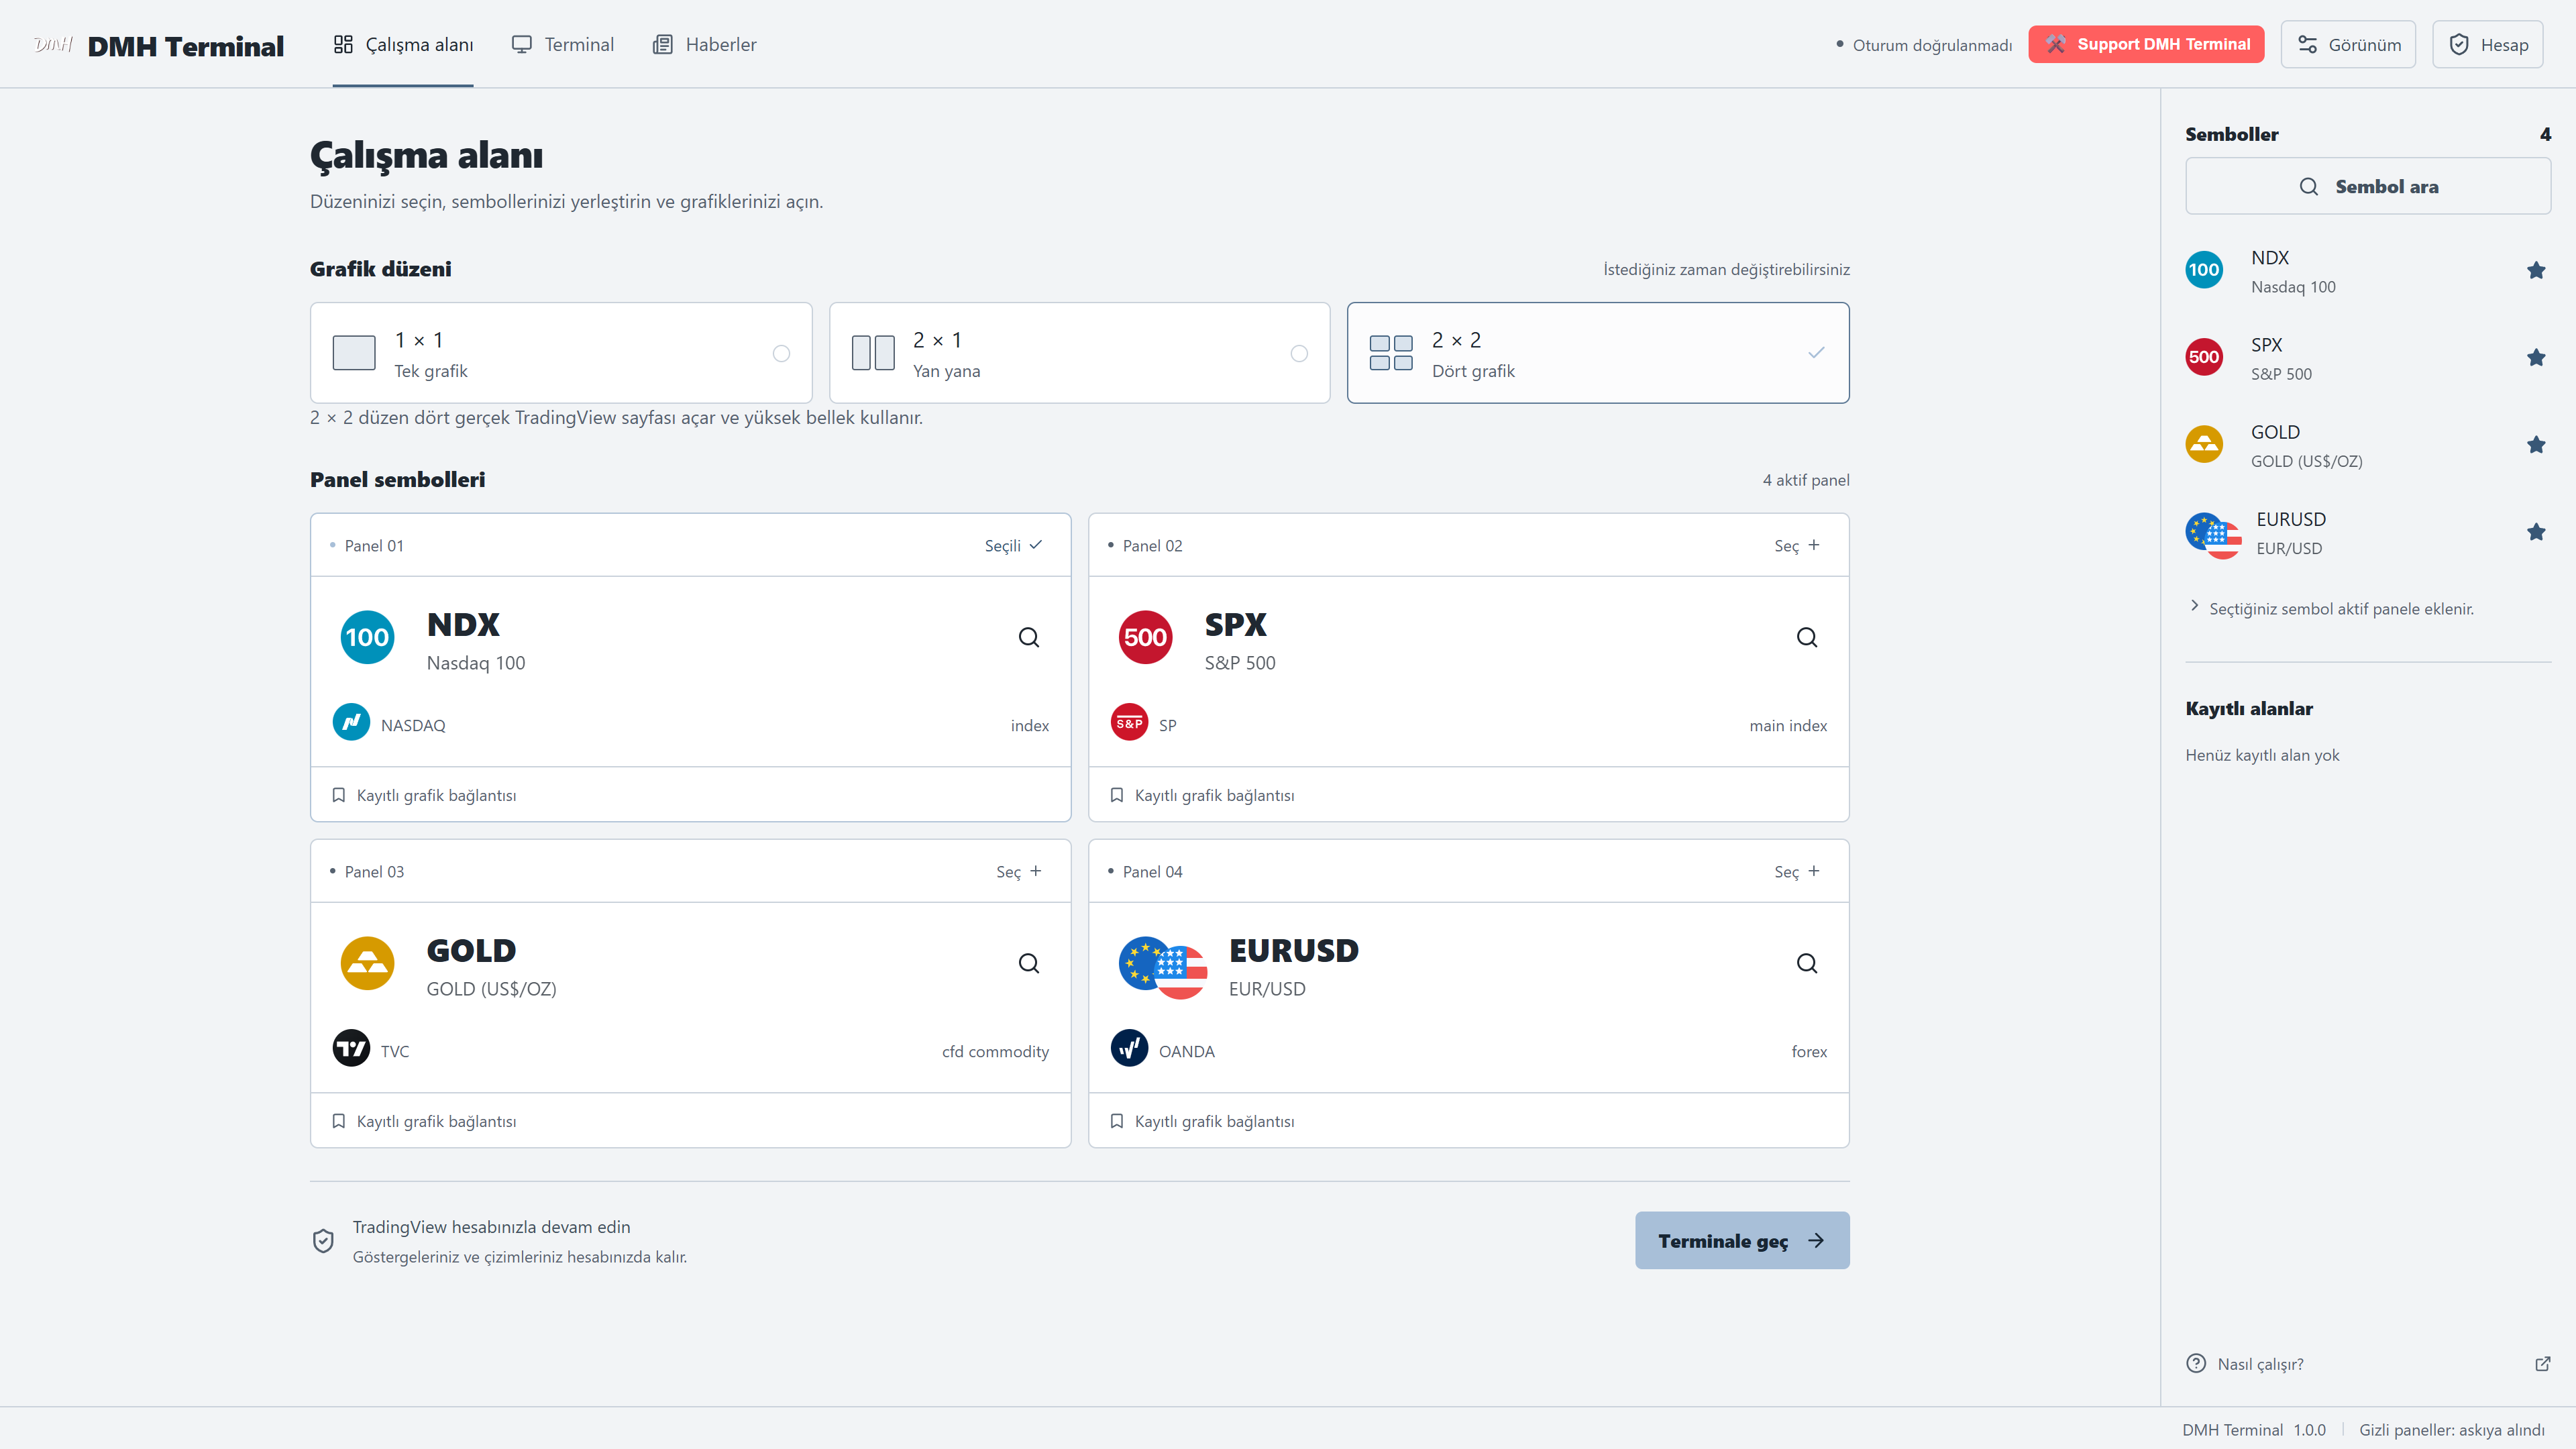2576x1449 pixels.
Task: Focus the Sembol ara search field
Action: click(x=2367, y=186)
